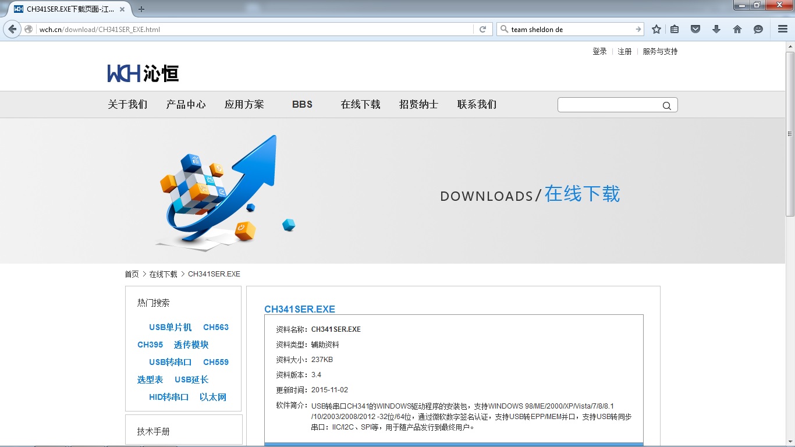
Task: Open the bookmarks list icon
Action: (x=675, y=29)
